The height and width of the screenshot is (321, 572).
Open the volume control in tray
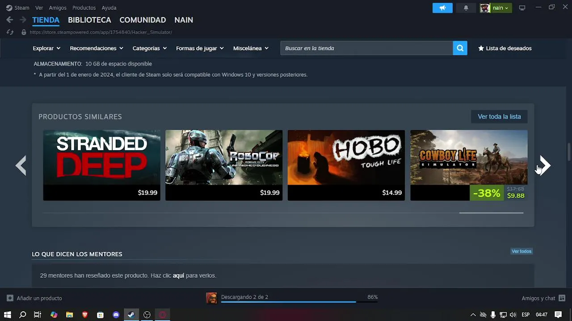coord(513,315)
